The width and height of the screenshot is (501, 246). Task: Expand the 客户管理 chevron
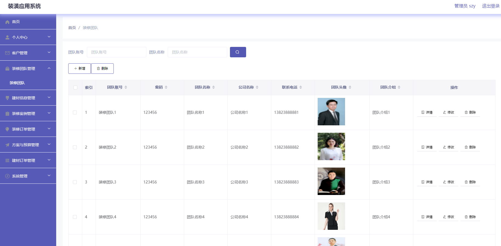coord(49,52)
